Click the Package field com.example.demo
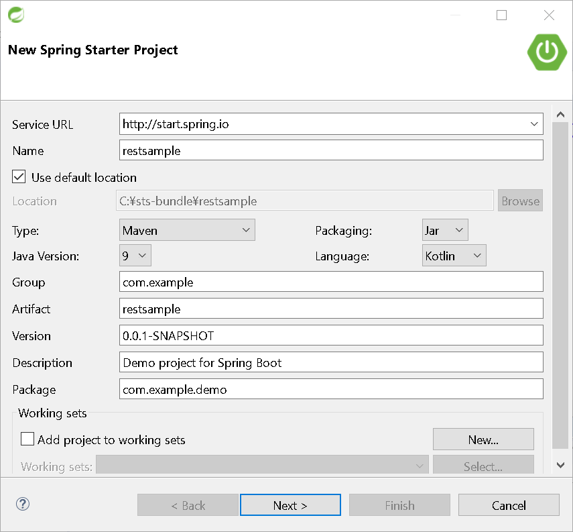Image resolution: width=573 pixels, height=532 pixels. 331,389
